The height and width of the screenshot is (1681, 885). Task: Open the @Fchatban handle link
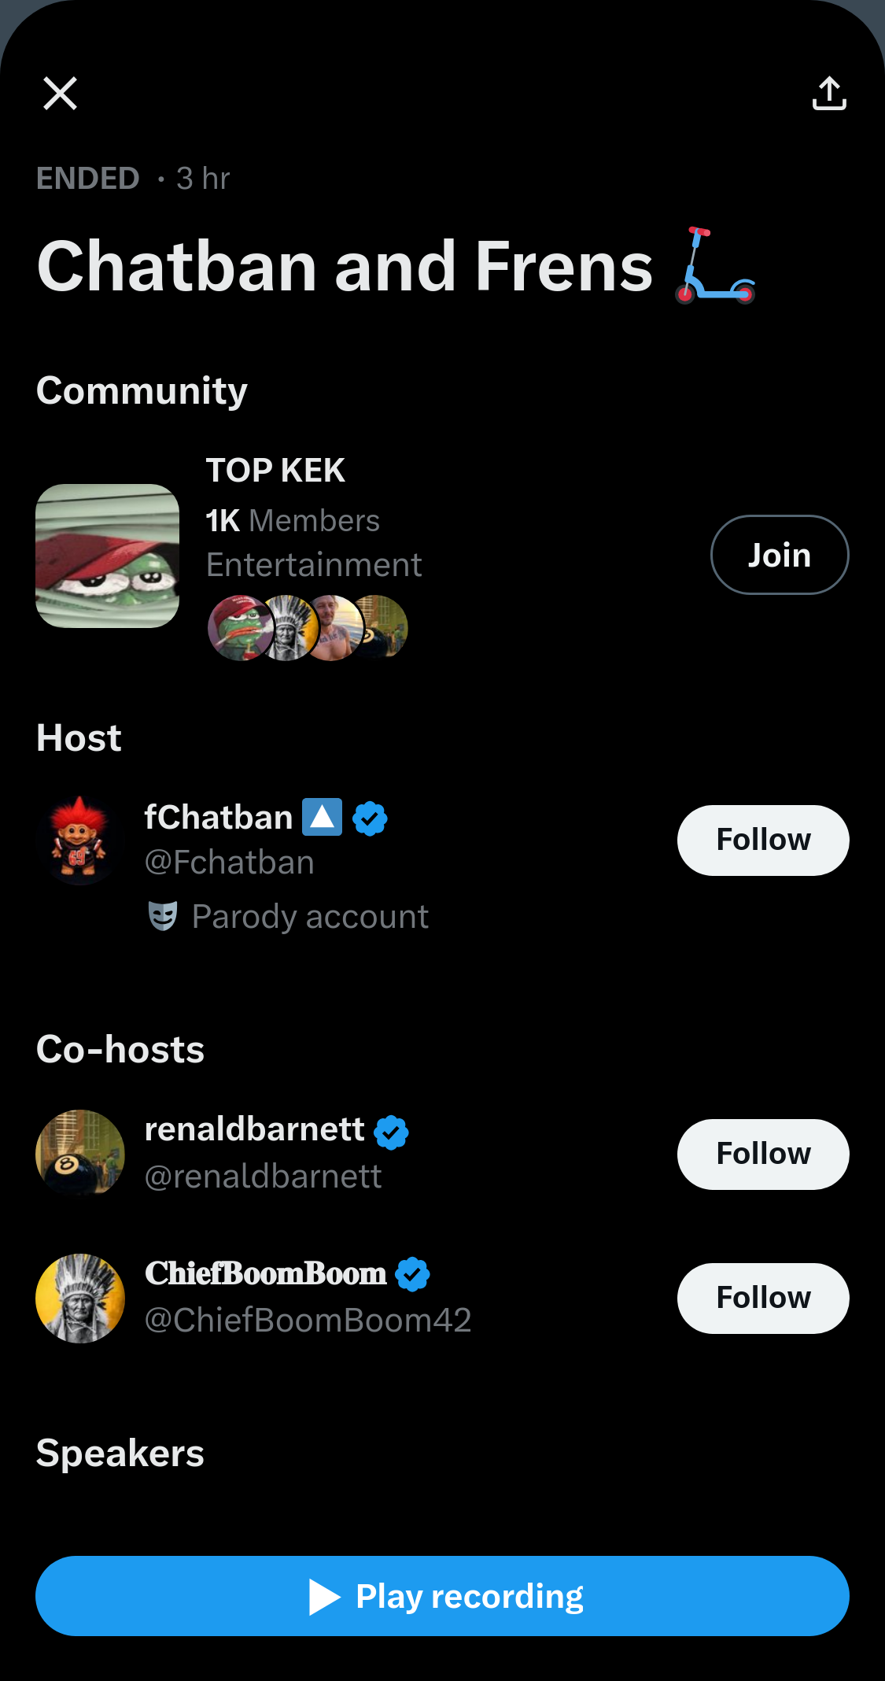pyautogui.click(x=229, y=863)
